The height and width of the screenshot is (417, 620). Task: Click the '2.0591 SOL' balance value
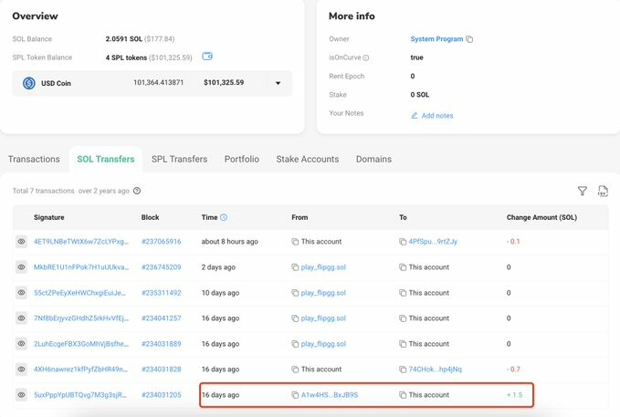click(x=124, y=38)
